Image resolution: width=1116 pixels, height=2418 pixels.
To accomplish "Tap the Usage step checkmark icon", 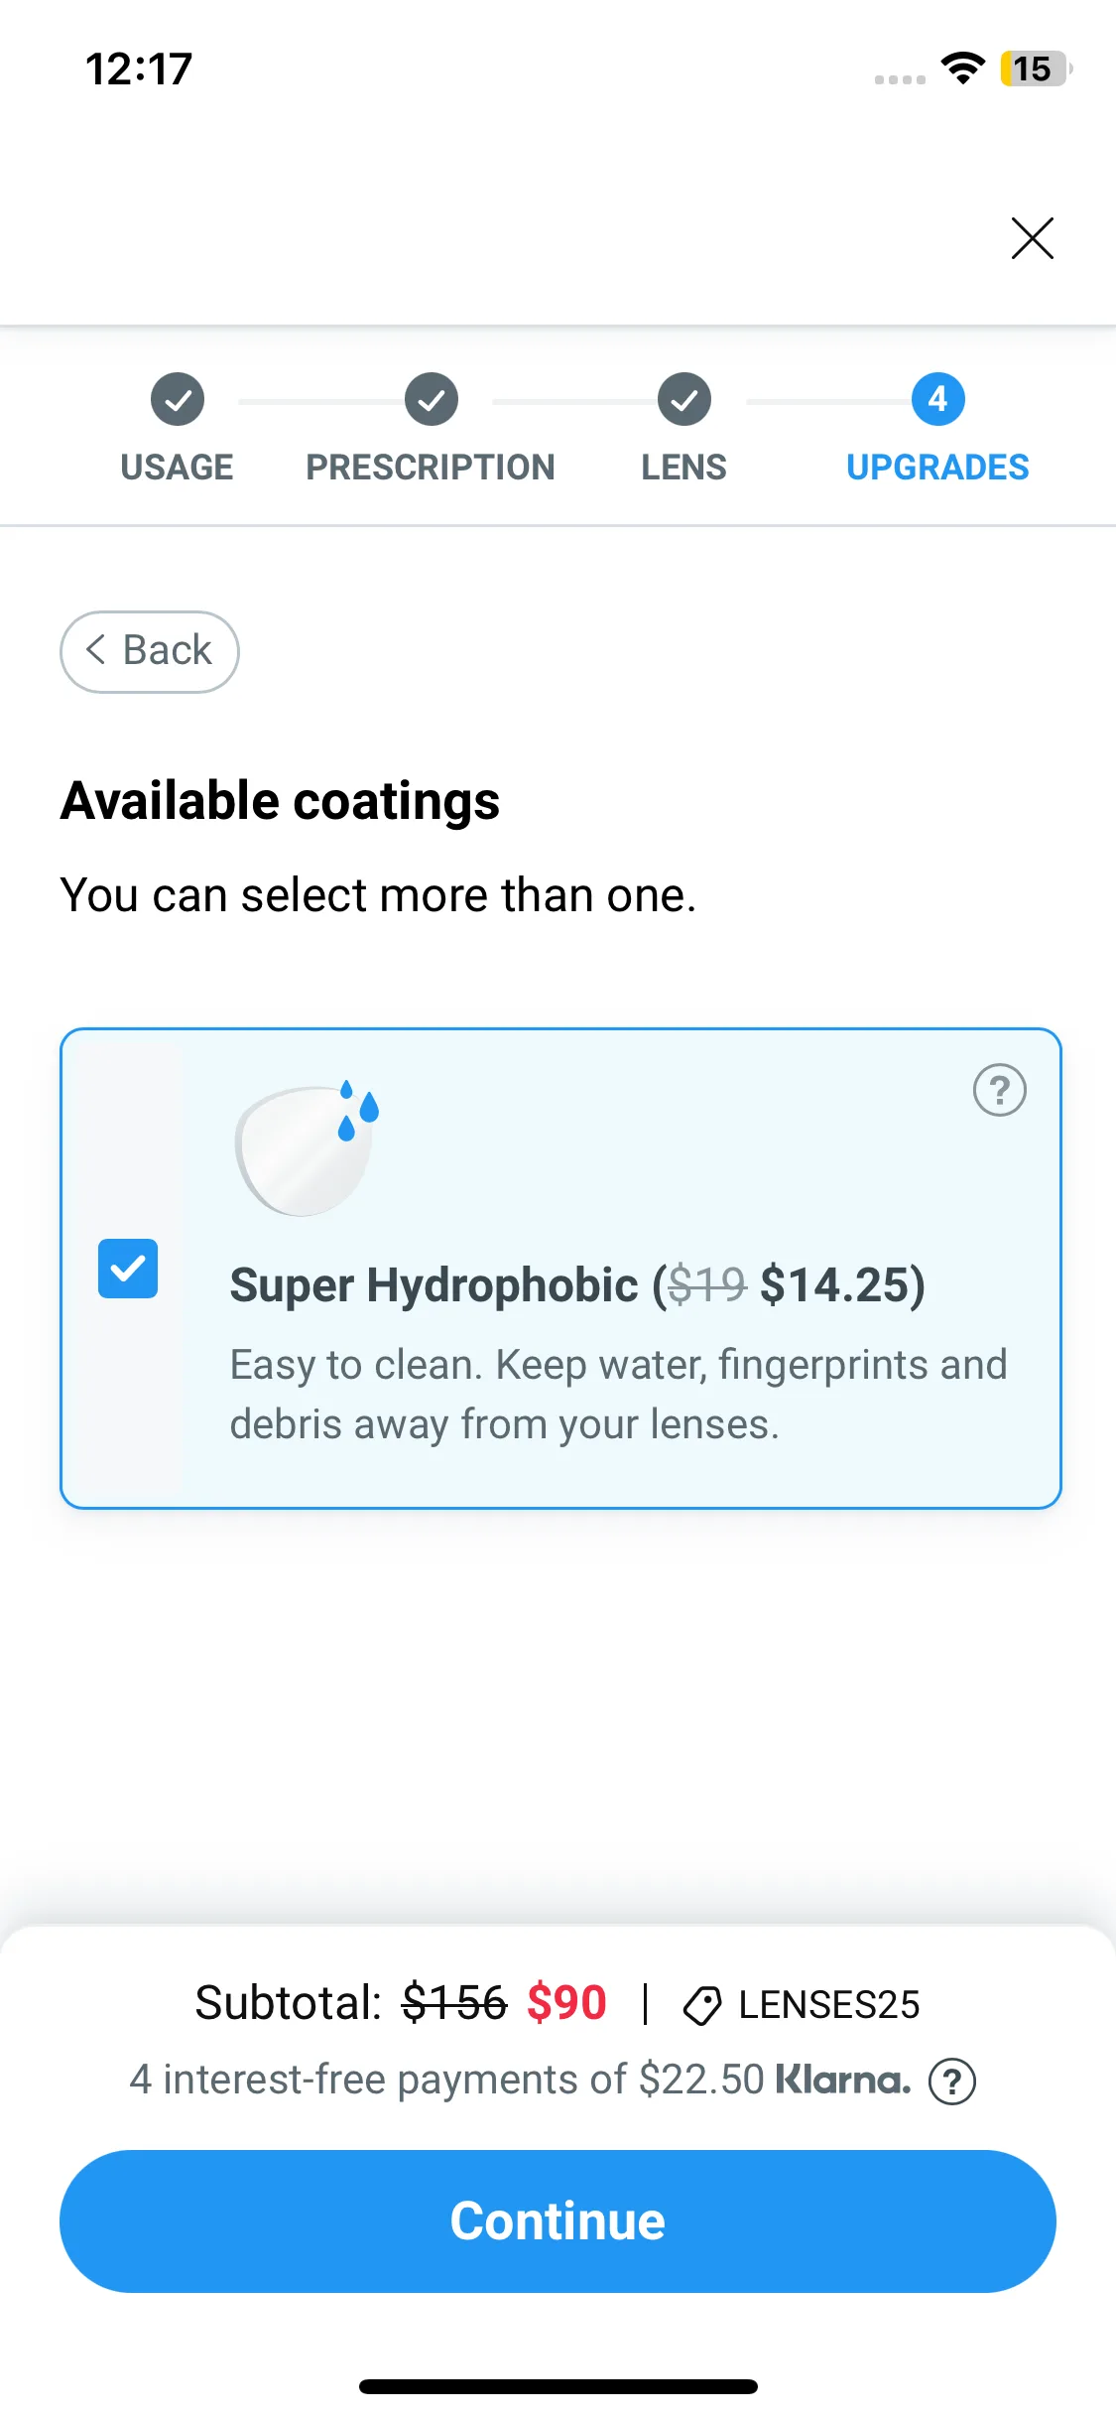I will [178, 400].
